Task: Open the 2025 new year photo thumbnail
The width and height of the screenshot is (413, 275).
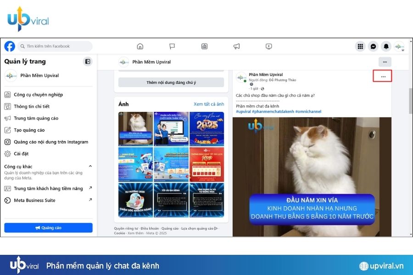Action: click(x=207, y=129)
